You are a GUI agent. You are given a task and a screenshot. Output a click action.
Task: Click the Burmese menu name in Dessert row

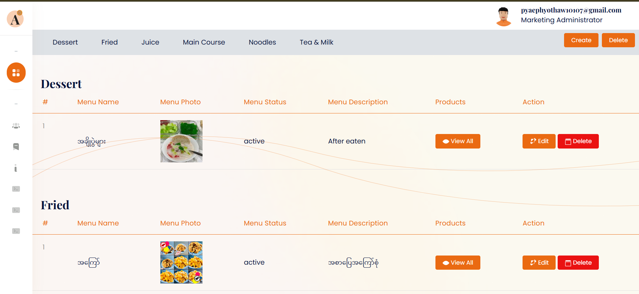(91, 142)
